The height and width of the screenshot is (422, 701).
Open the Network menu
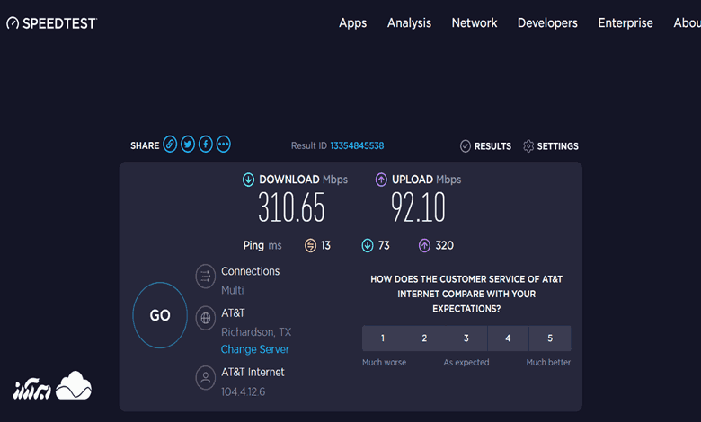coord(475,23)
